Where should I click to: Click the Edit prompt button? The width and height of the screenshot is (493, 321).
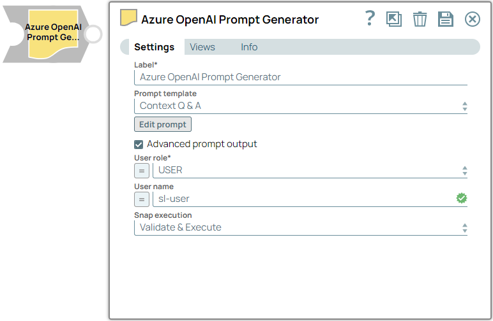pos(163,124)
